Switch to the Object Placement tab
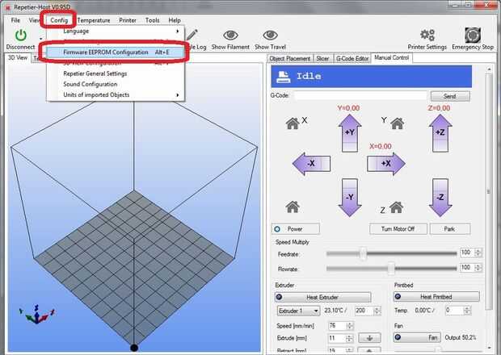The width and height of the screenshot is (501, 355). 290,58
